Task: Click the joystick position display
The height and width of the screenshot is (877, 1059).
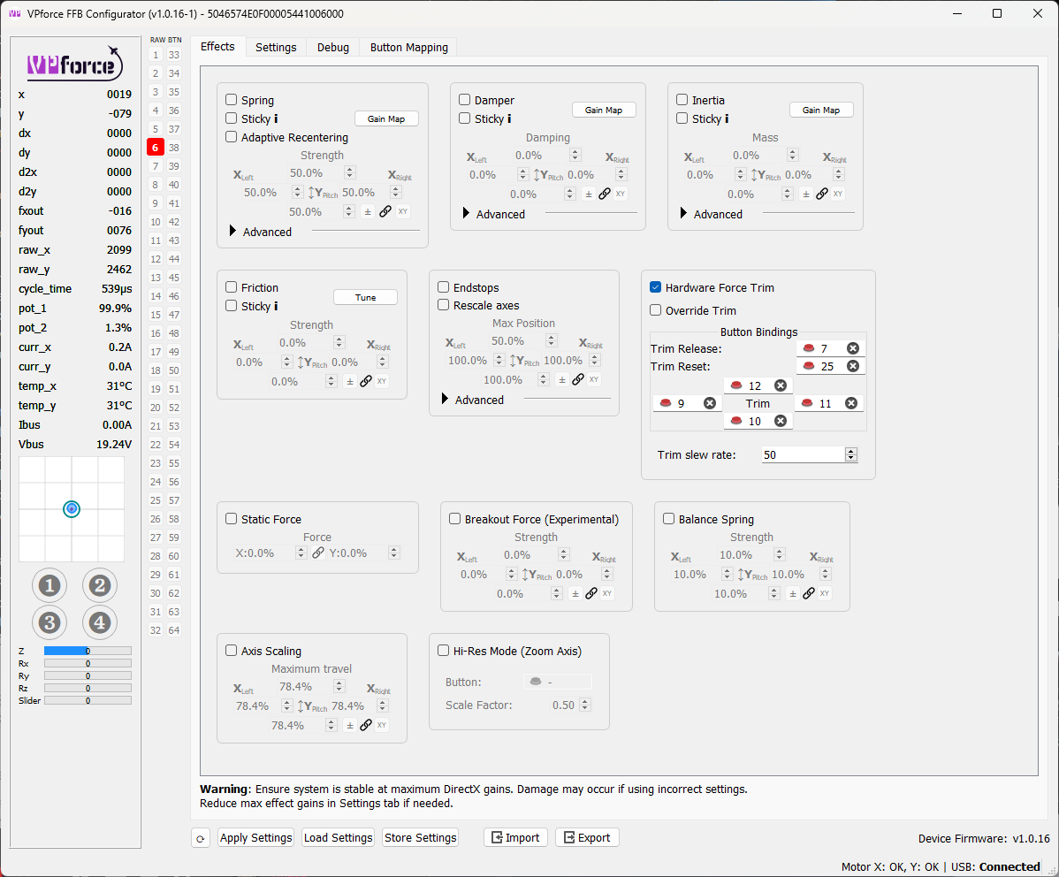Action: [x=72, y=508]
